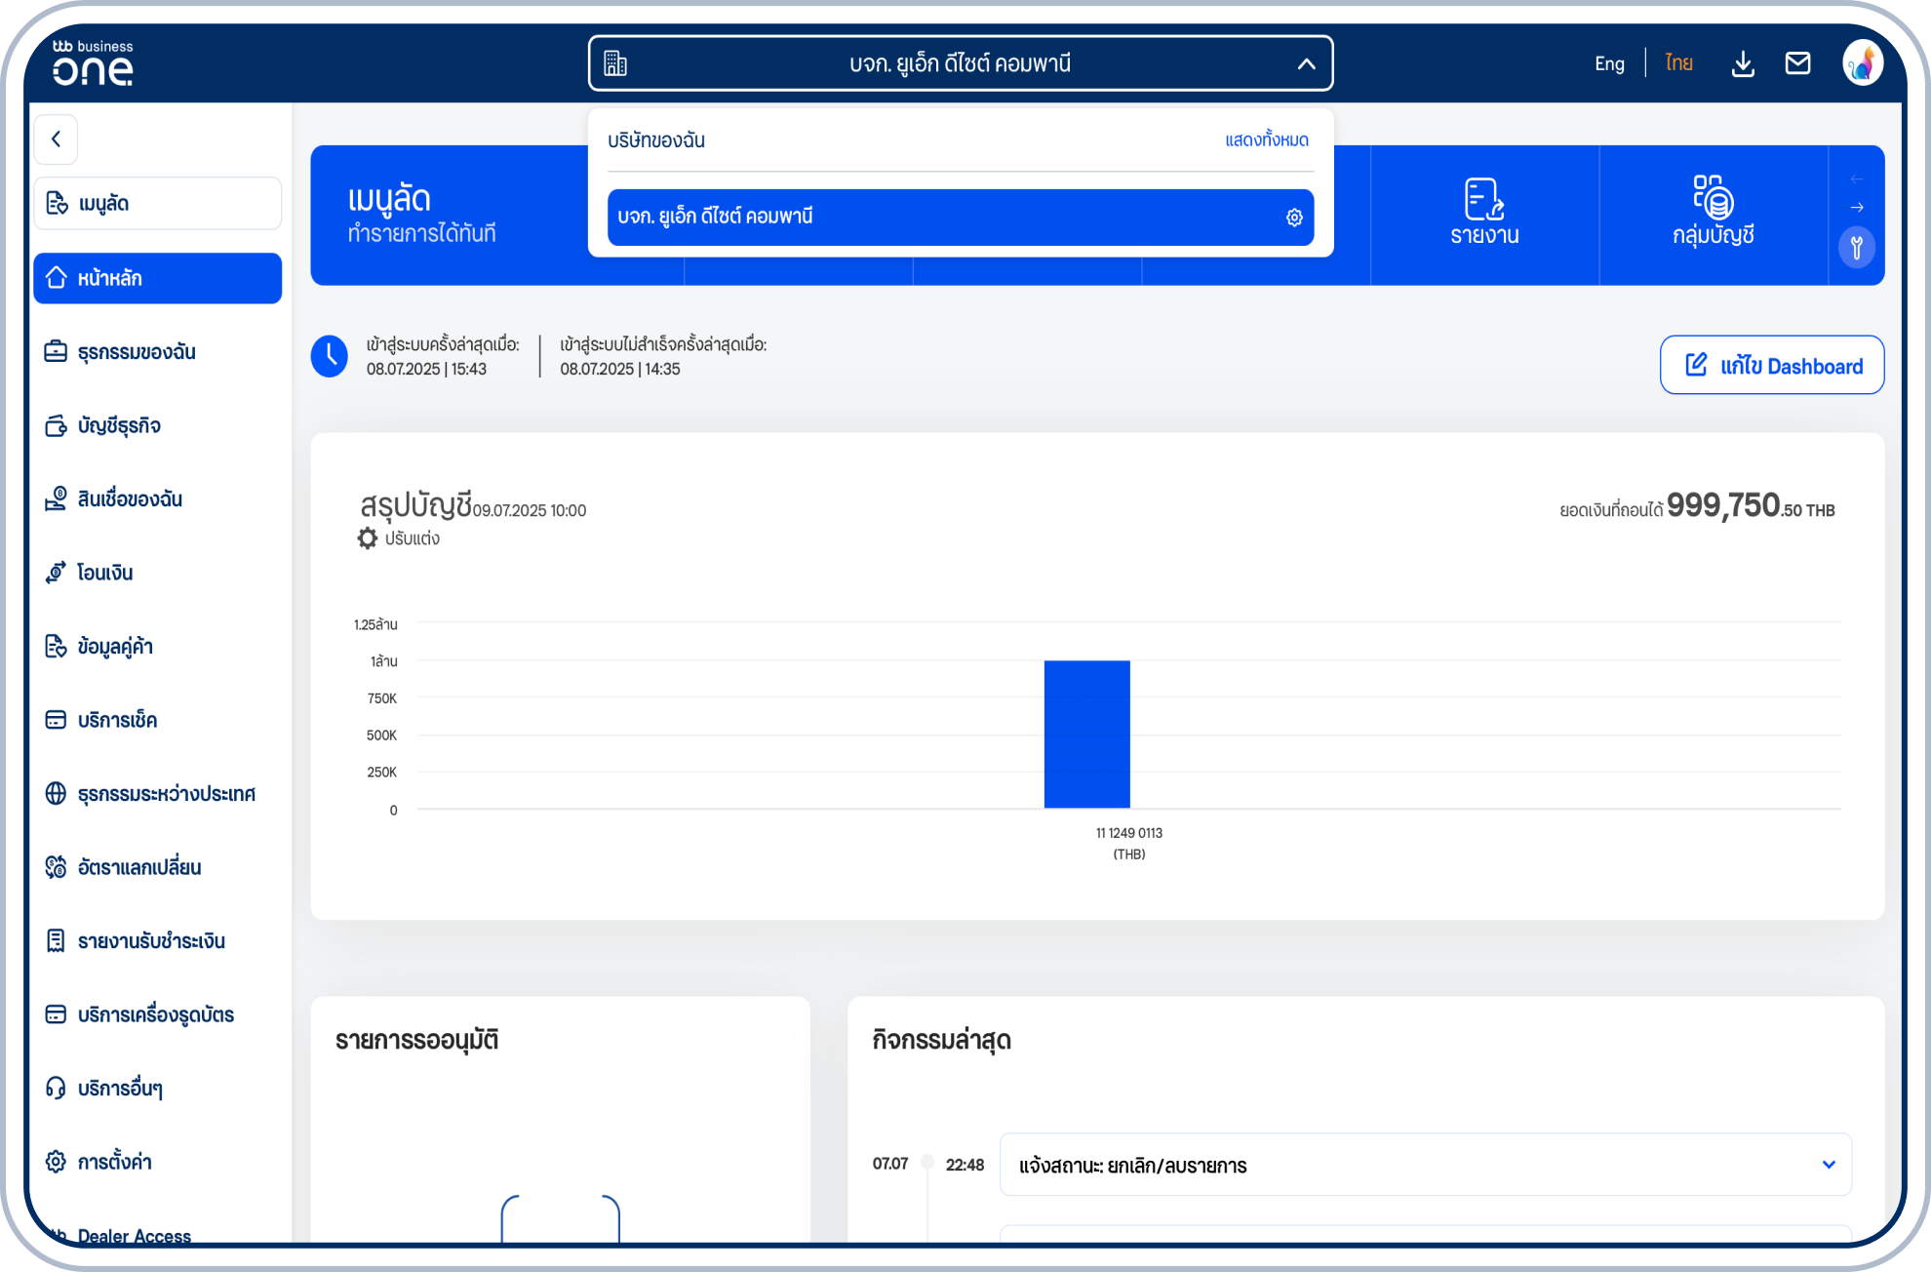Switch language to ไทย
1931x1272 pixels.
pos(1678,64)
